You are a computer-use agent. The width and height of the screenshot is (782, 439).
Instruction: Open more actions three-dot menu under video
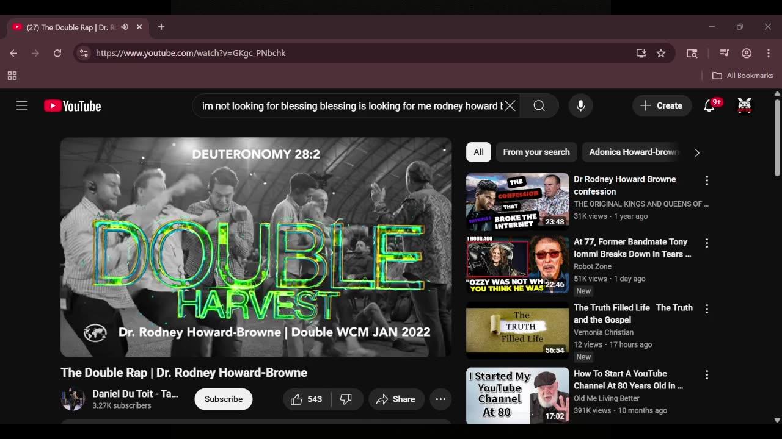440,399
